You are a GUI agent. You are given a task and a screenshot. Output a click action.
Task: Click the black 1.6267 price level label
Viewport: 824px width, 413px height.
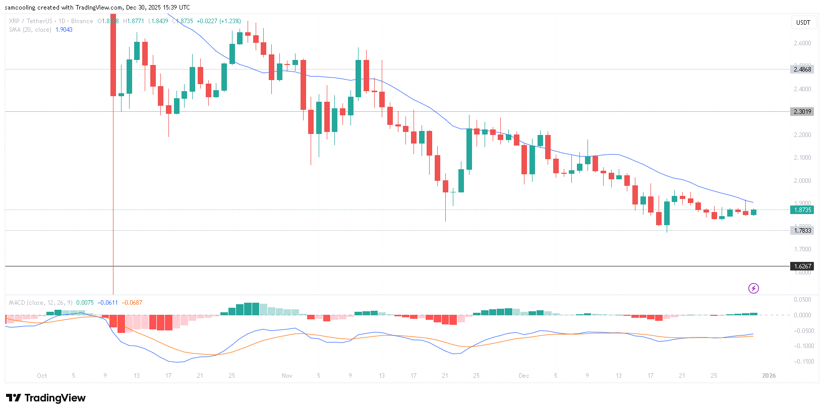click(802, 266)
